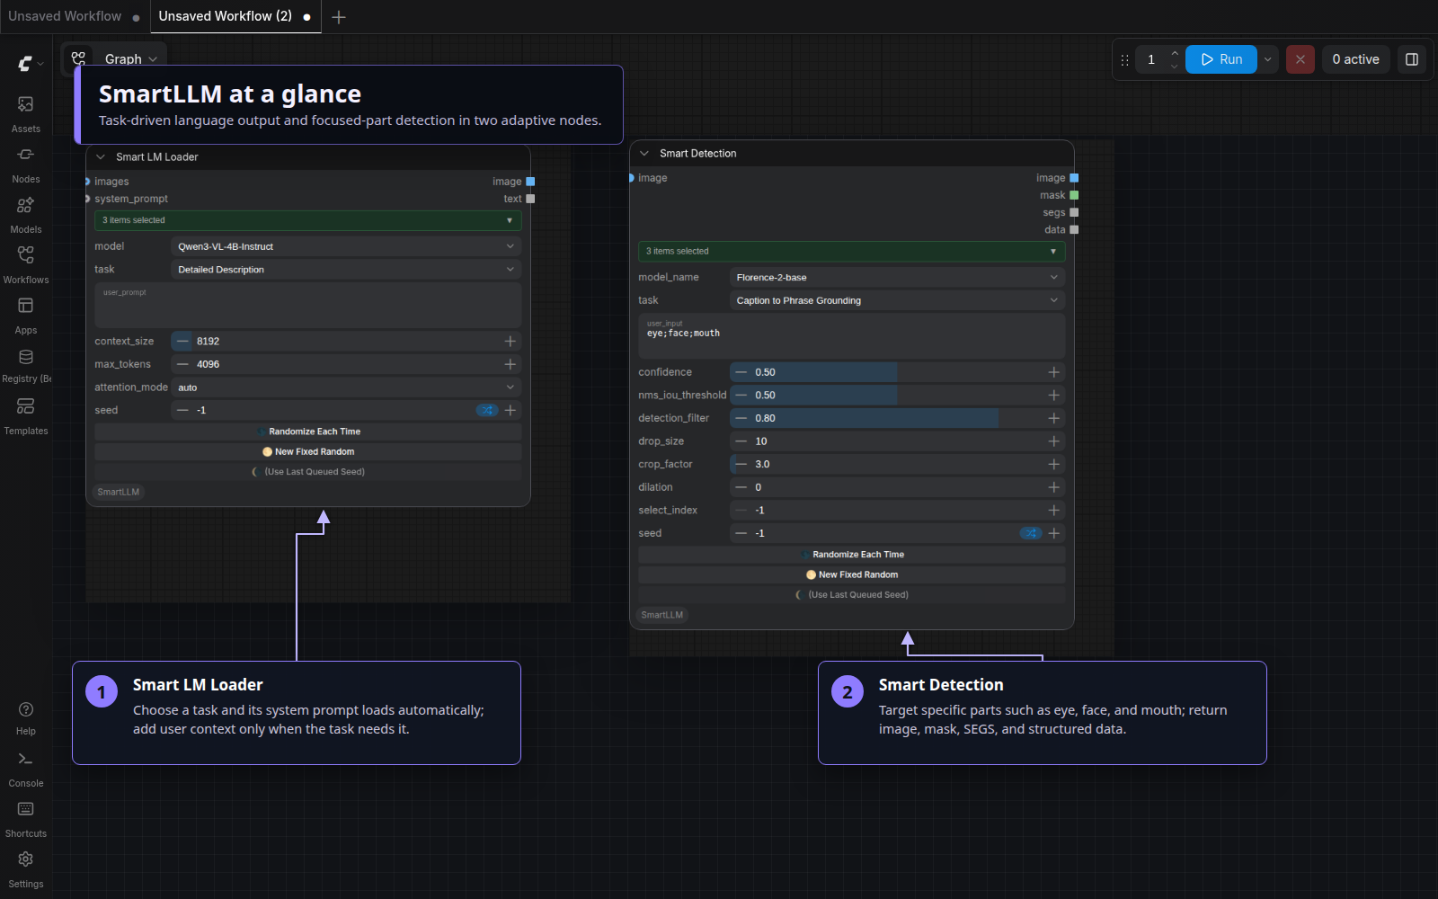Toggle seed randomize control in Smart Detection
The height and width of the screenshot is (899, 1438).
[1030, 533]
